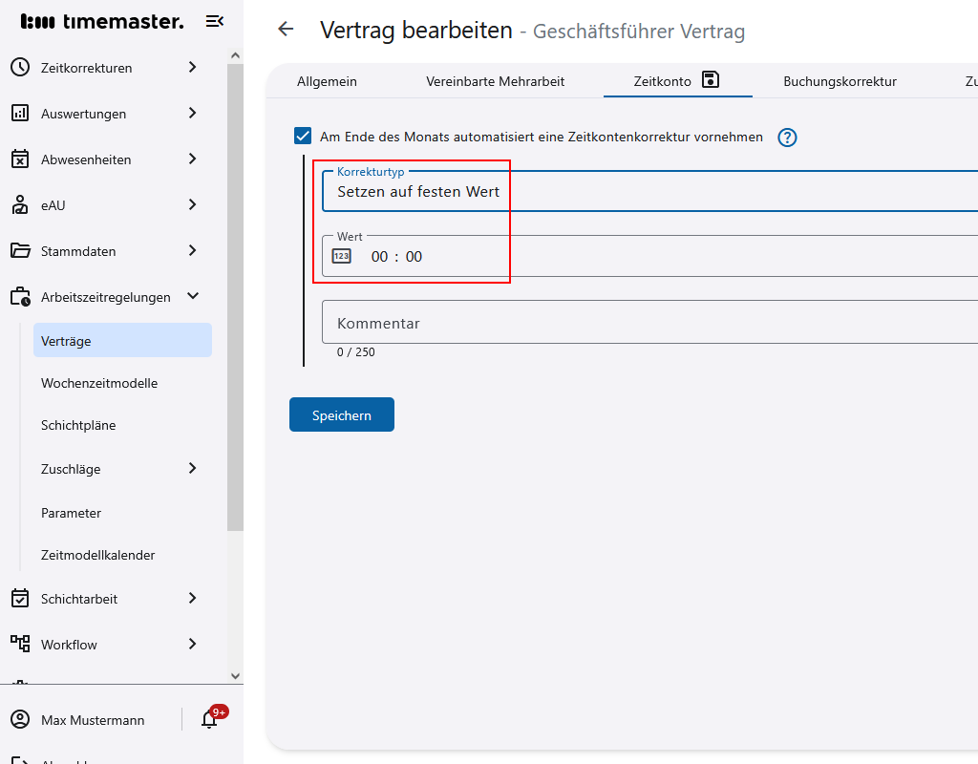
Task: Click the eAU sidebar icon
Action: [x=20, y=205]
